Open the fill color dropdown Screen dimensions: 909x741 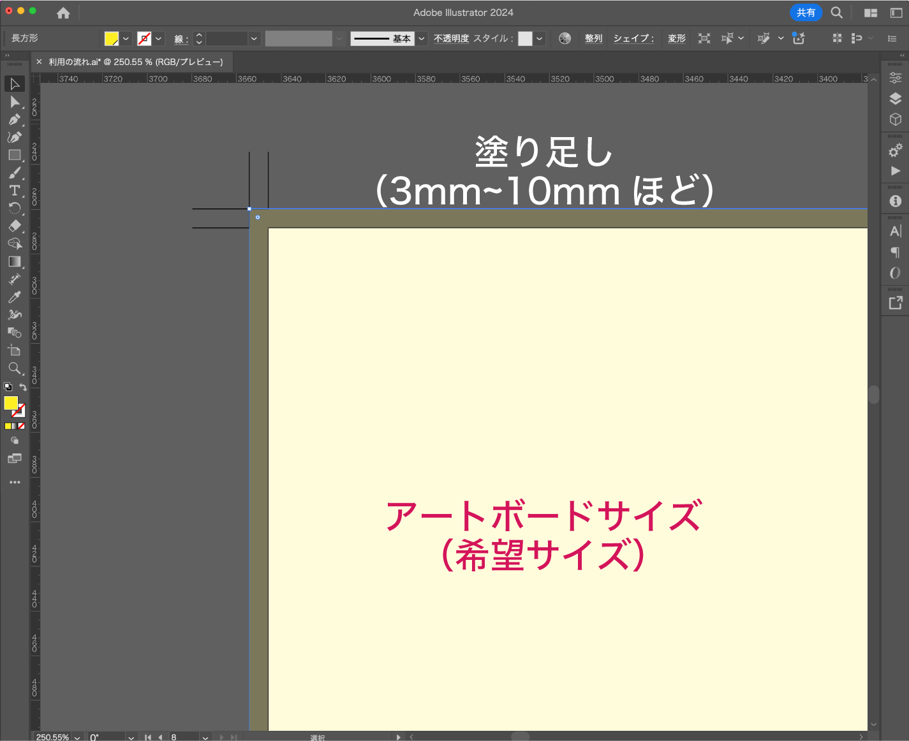[126, 39]
